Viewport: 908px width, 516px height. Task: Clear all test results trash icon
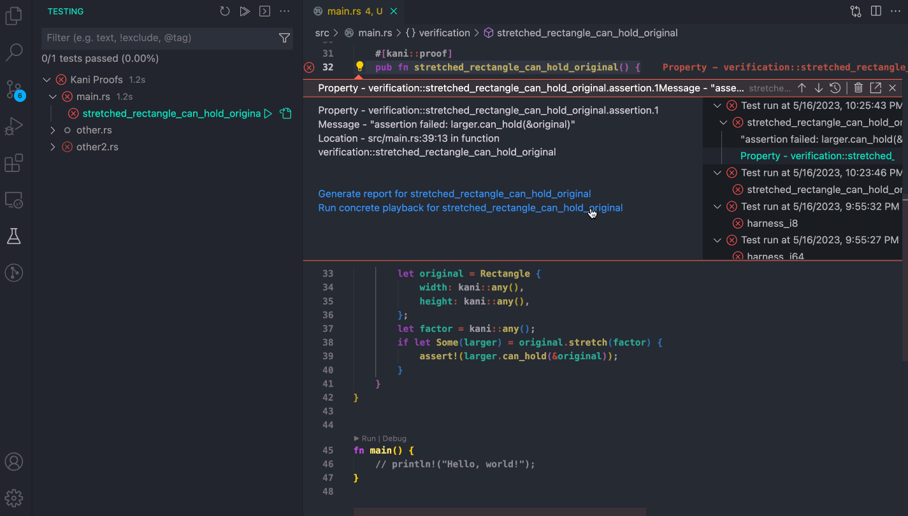(858, 88)
